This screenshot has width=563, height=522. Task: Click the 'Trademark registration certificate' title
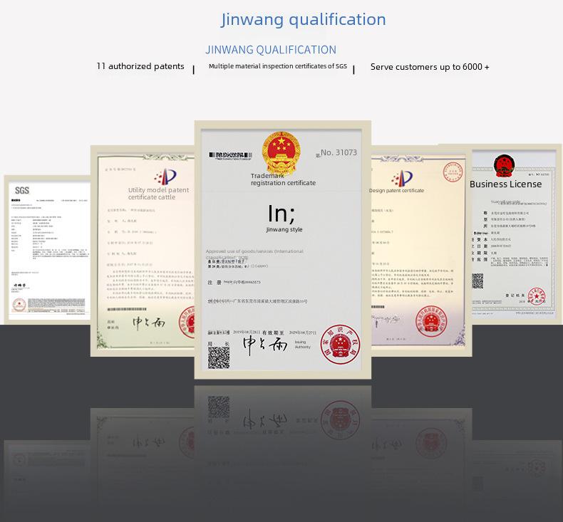tap(283, 179)
